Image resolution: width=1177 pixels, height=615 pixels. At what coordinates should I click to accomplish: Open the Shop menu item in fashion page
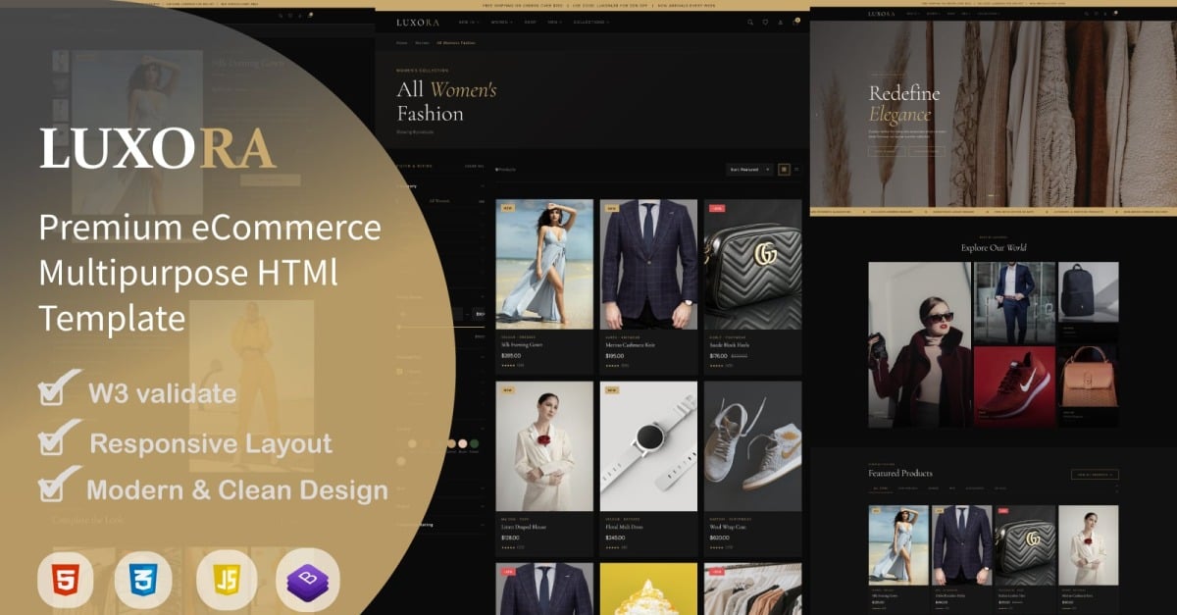click(x=530, y=22)
